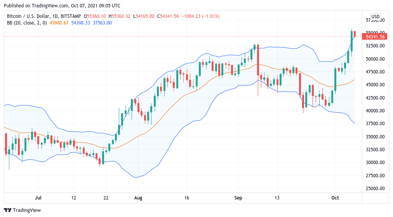Click the 16 date label on time axis
The width and height of the screenshot is (393, 217).
point(187,198)
